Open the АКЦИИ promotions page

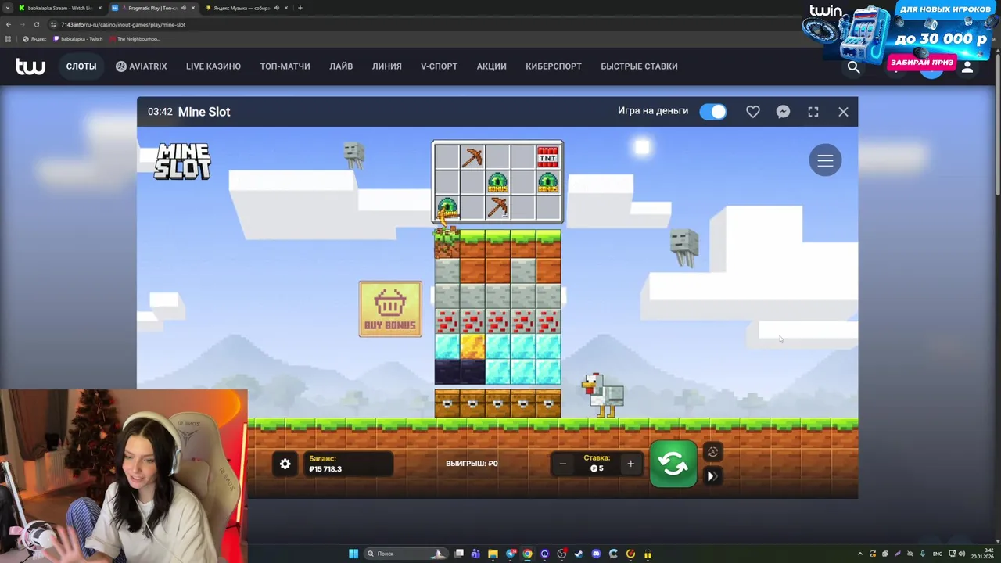click(491, 66)
